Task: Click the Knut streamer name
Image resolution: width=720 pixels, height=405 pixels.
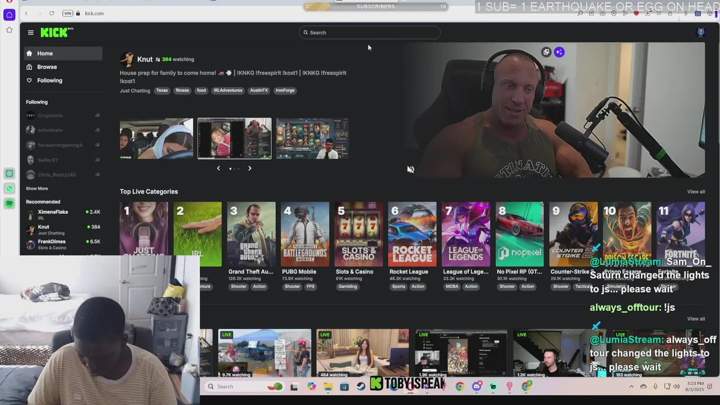Action: 145,59
